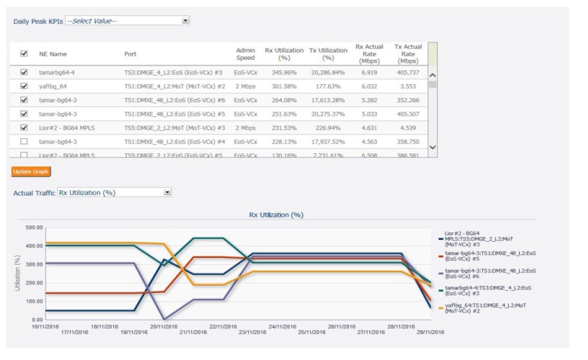Uncheck tamar-bg64-3 EoS-VCx #6 row checkbox
Screen dimensions: 588x360
tap(24, 100)
